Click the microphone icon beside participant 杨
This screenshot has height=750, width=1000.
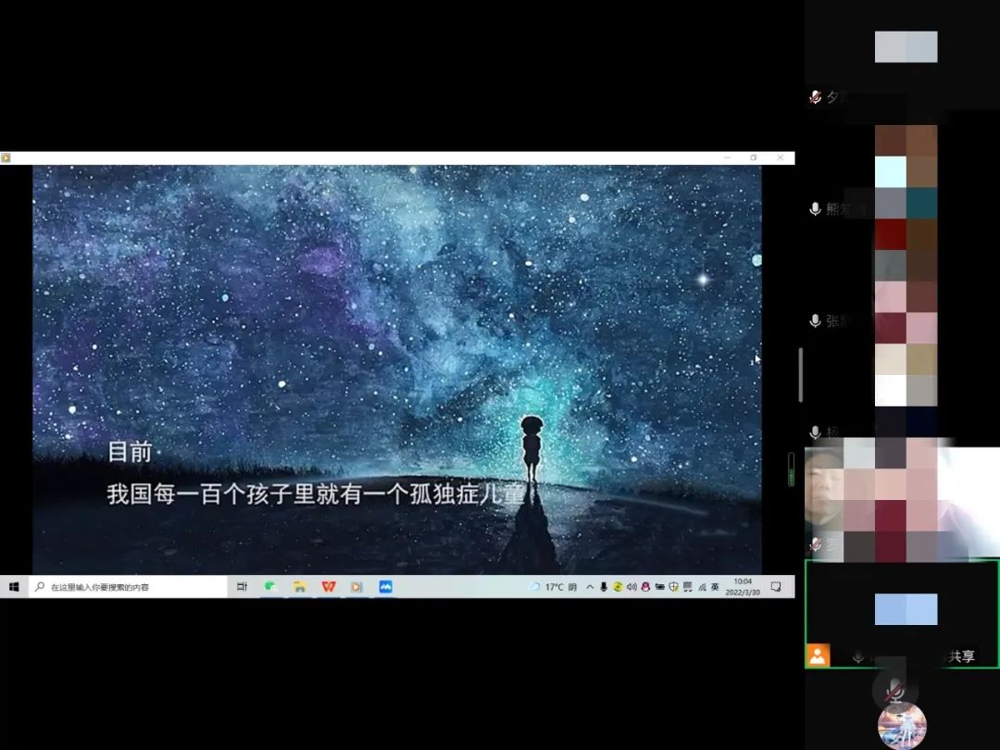click(x=815, y=431)
